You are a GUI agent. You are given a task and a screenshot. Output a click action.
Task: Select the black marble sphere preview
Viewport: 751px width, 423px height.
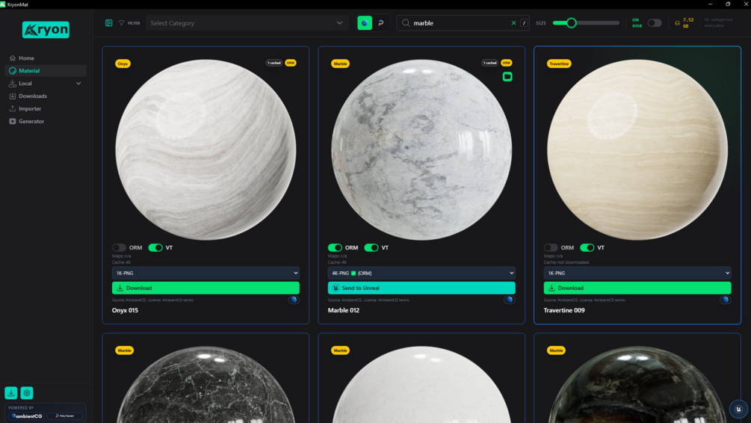pos(205,385)
